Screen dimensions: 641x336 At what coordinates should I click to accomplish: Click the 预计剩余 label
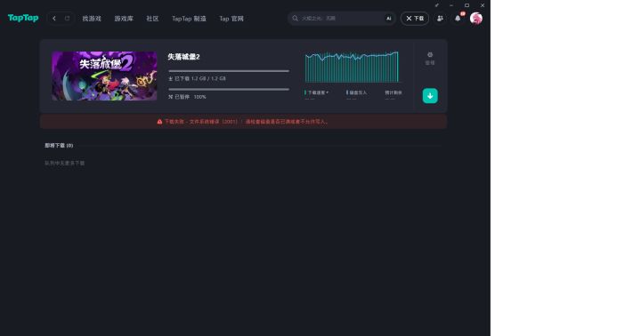coord(393,92)
